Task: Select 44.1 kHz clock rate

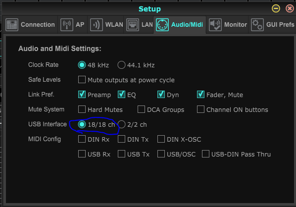Action: tap(121, 65)
